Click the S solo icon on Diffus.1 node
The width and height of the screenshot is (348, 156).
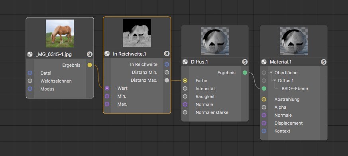(245, 62)
